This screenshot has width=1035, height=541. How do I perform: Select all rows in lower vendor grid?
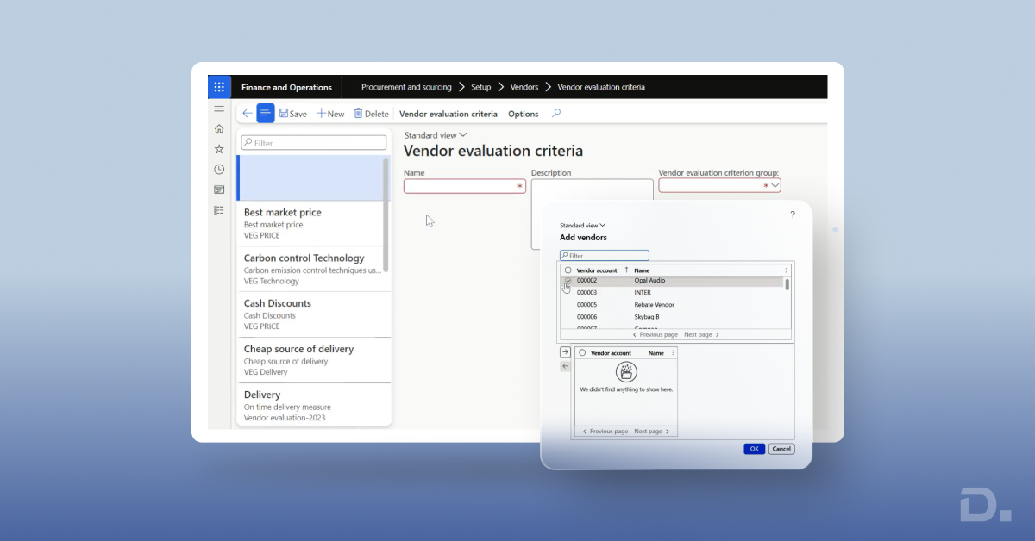coord(582,353)
